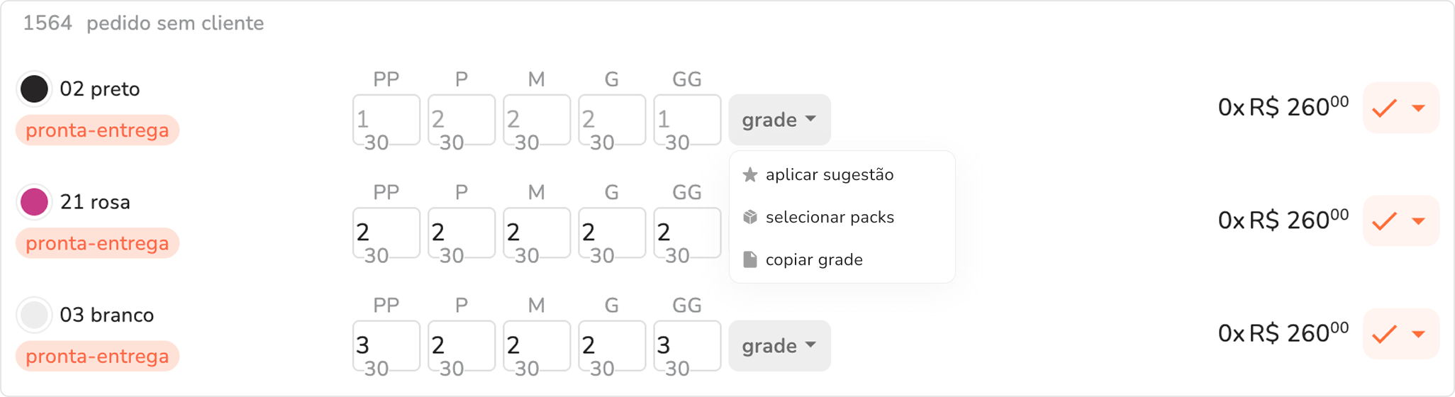Confirm the 03 branco row checkmark
The image size is (1455, 397).
coord(1384,334)
